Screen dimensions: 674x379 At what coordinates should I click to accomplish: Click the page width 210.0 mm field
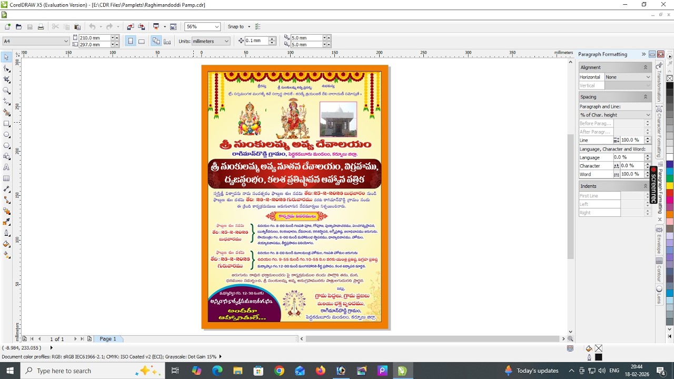tap(94, 38)
